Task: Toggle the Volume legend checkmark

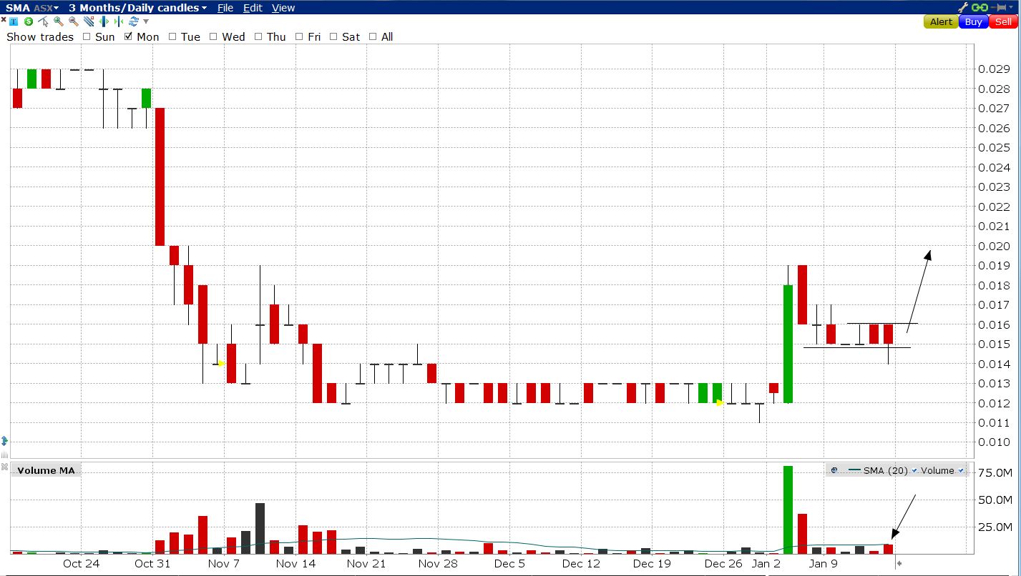Action: [x=961, y=470]
